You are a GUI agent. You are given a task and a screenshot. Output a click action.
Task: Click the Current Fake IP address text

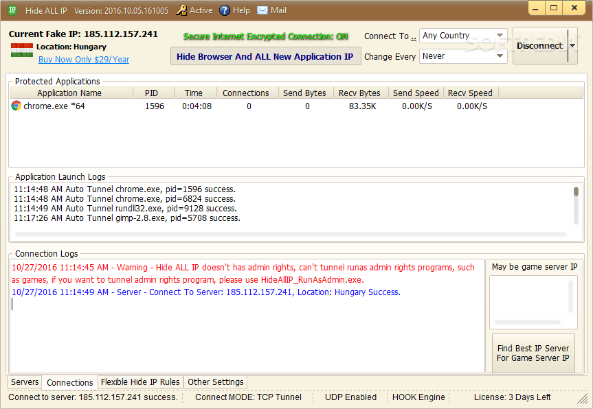pos(83,34)
